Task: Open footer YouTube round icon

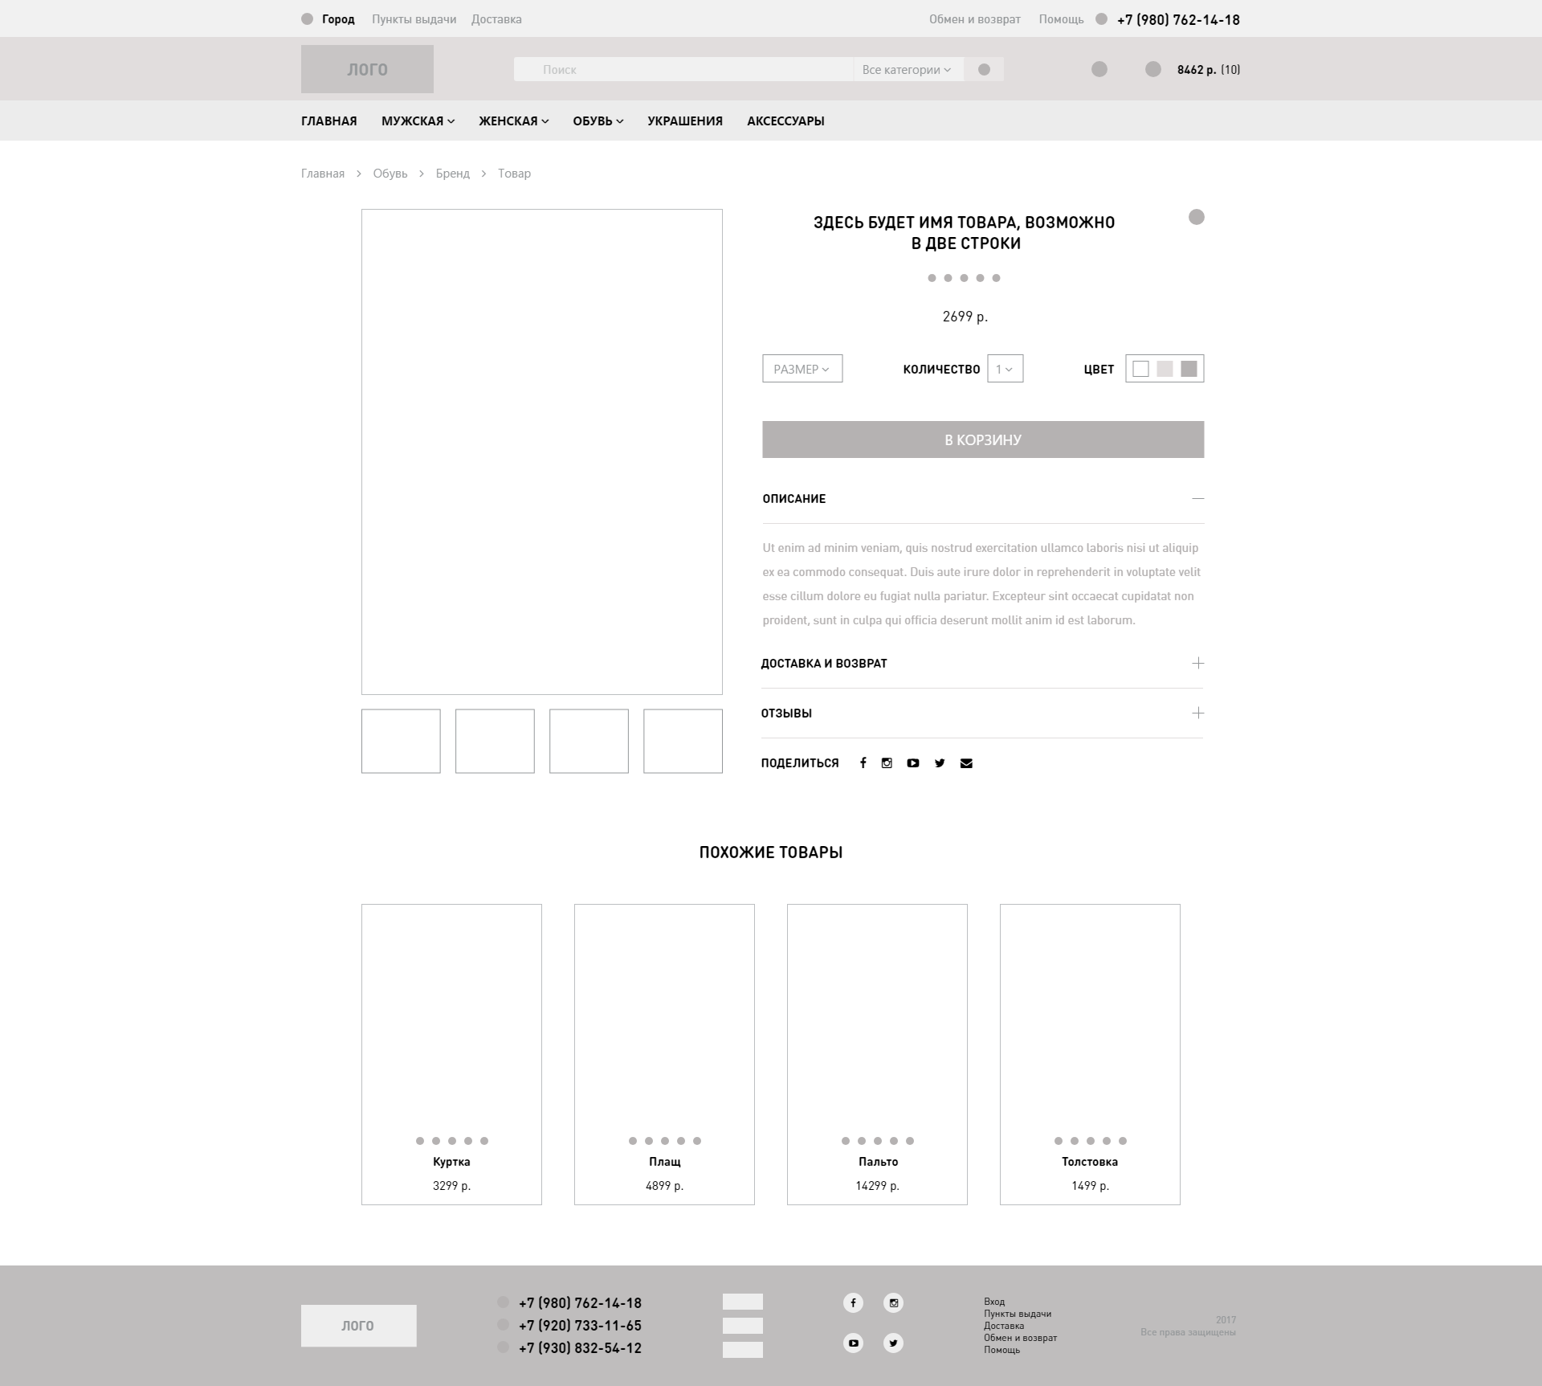Action: point(853,1343)
